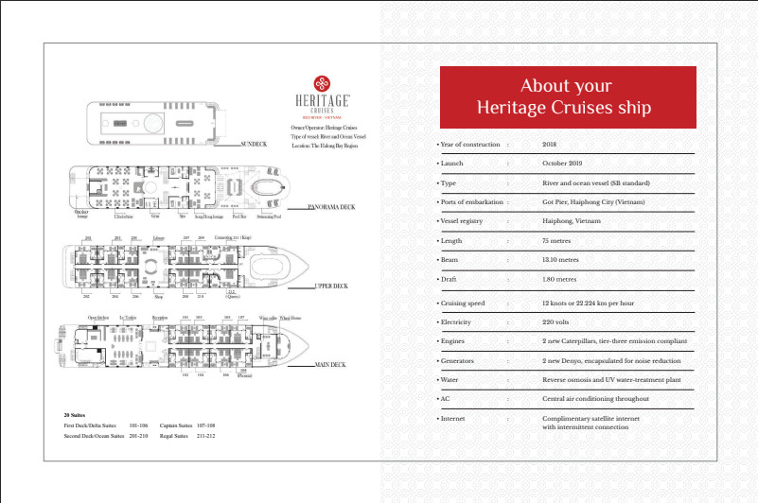Click the 'Water' label

[x=450, y=380]
